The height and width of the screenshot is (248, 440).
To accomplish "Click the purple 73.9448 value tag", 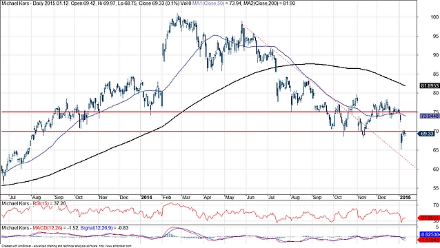I will 430,116.
